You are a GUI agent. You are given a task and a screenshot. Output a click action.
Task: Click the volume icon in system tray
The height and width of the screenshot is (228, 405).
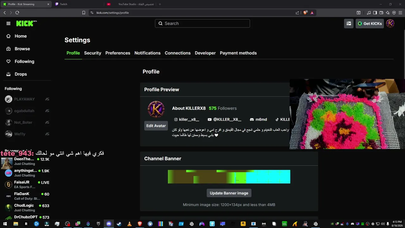pyautogui.click(x=383, y=224)
